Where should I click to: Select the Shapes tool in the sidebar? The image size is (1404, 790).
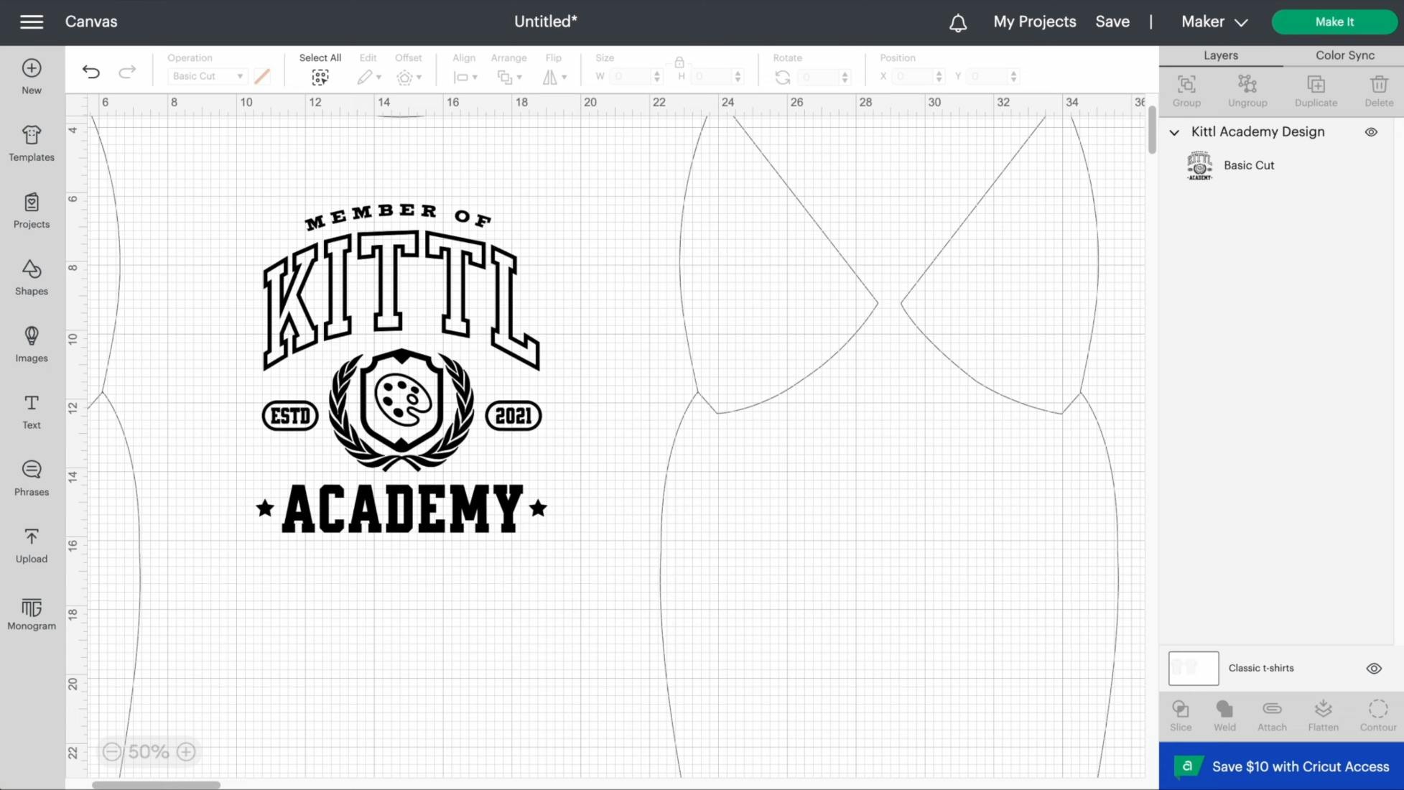click(31, 276)
